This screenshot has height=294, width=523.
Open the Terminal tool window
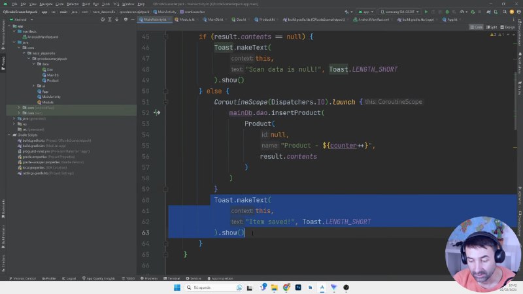172,278
